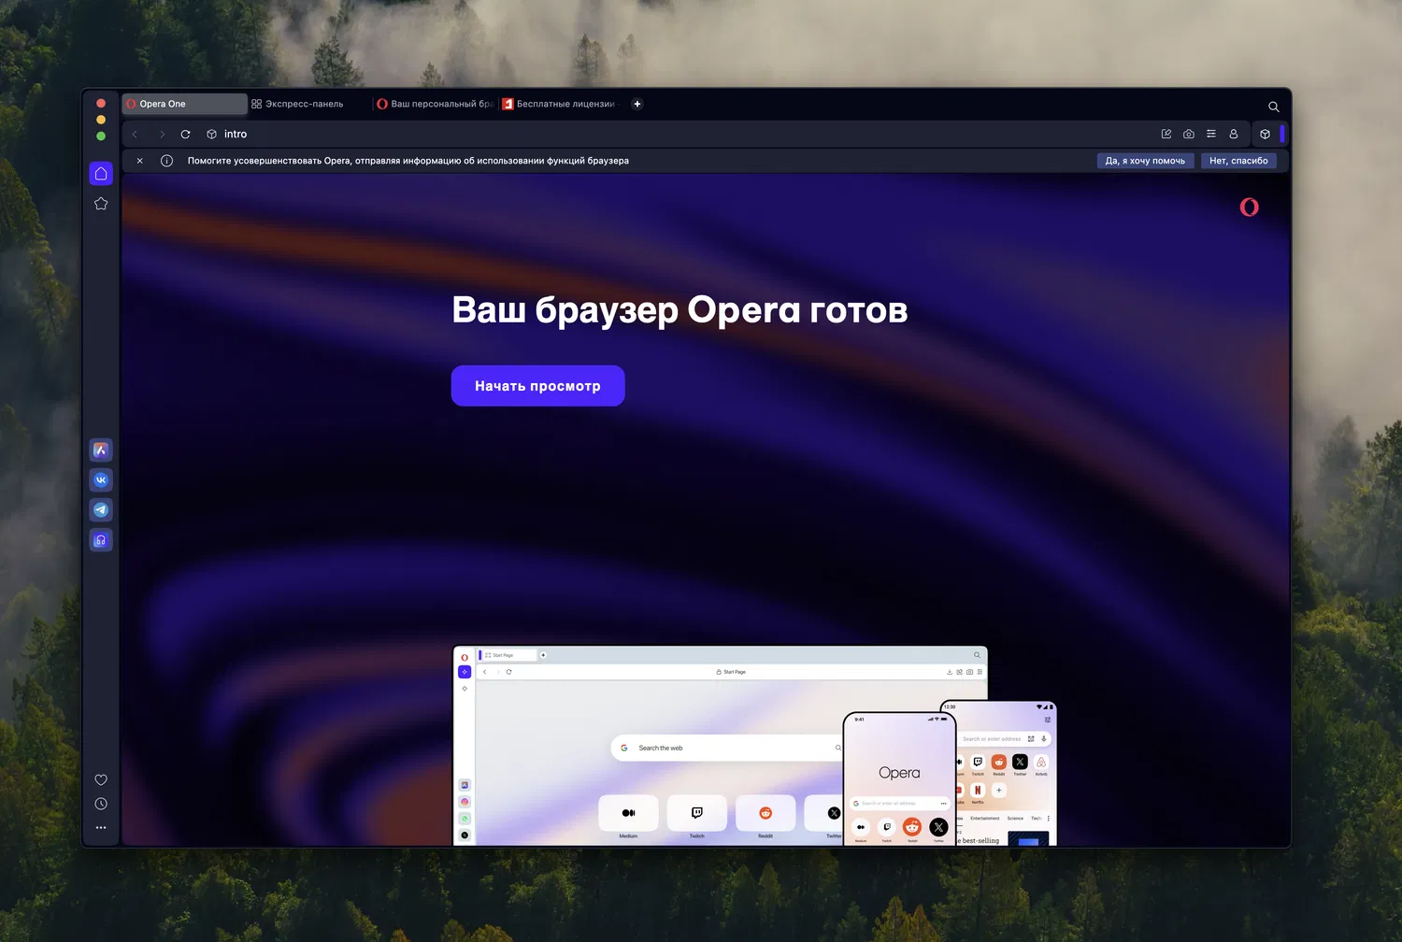Screen dimensions: 1402x942
Task: Click the red close window dot
Action: pyautogui.click(x=101, y=104)
